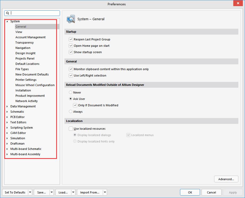Viewport: 245px width, 198px height.
Task: Collapse the System tree node
Action: click(7, 21)
